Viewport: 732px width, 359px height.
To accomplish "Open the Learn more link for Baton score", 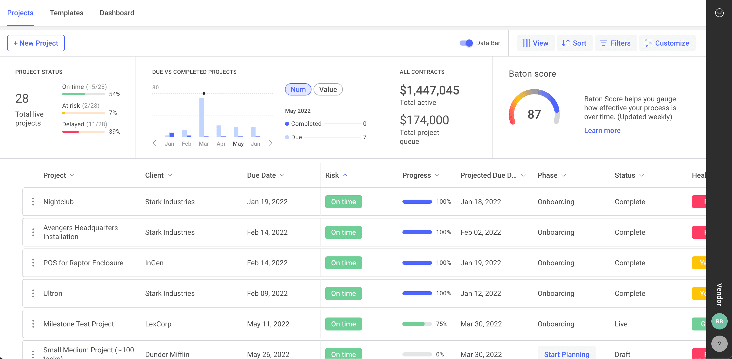I will point(602,130).
